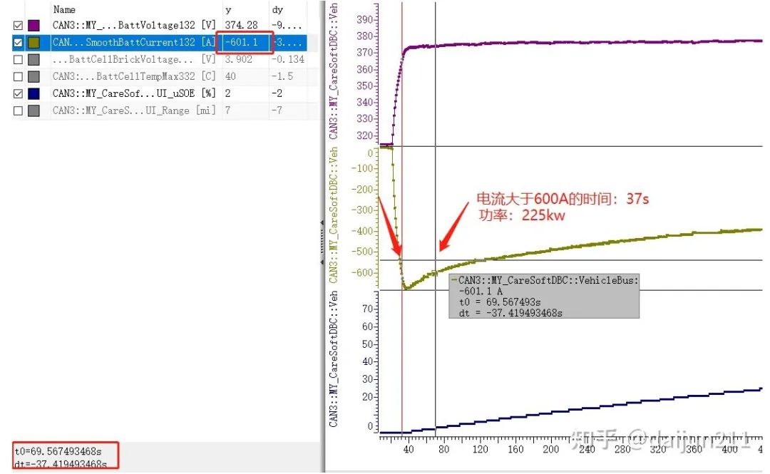Enable the BattCellBrickVoltage signal checkbox
The image size is (770, 474).
tap(18, 59)
